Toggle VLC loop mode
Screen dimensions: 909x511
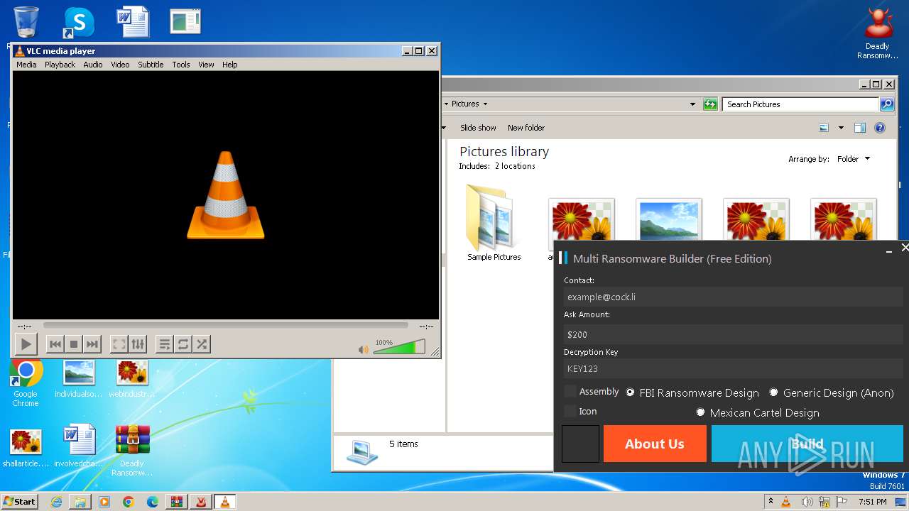(x=183, y=344)
